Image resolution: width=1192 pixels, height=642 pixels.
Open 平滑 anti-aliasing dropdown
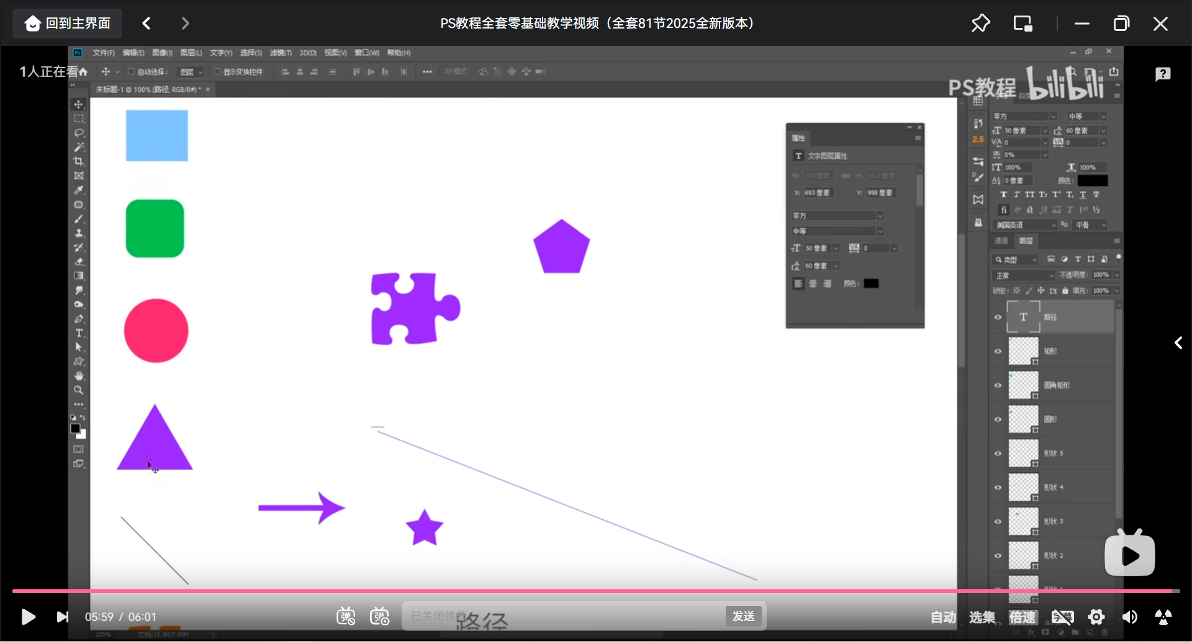point(1090,225)
